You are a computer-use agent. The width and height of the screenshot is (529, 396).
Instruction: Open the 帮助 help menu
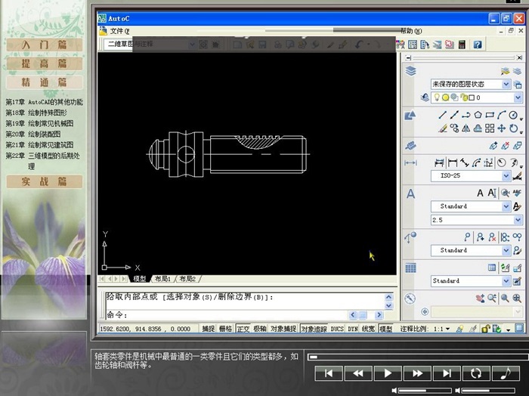407,31
